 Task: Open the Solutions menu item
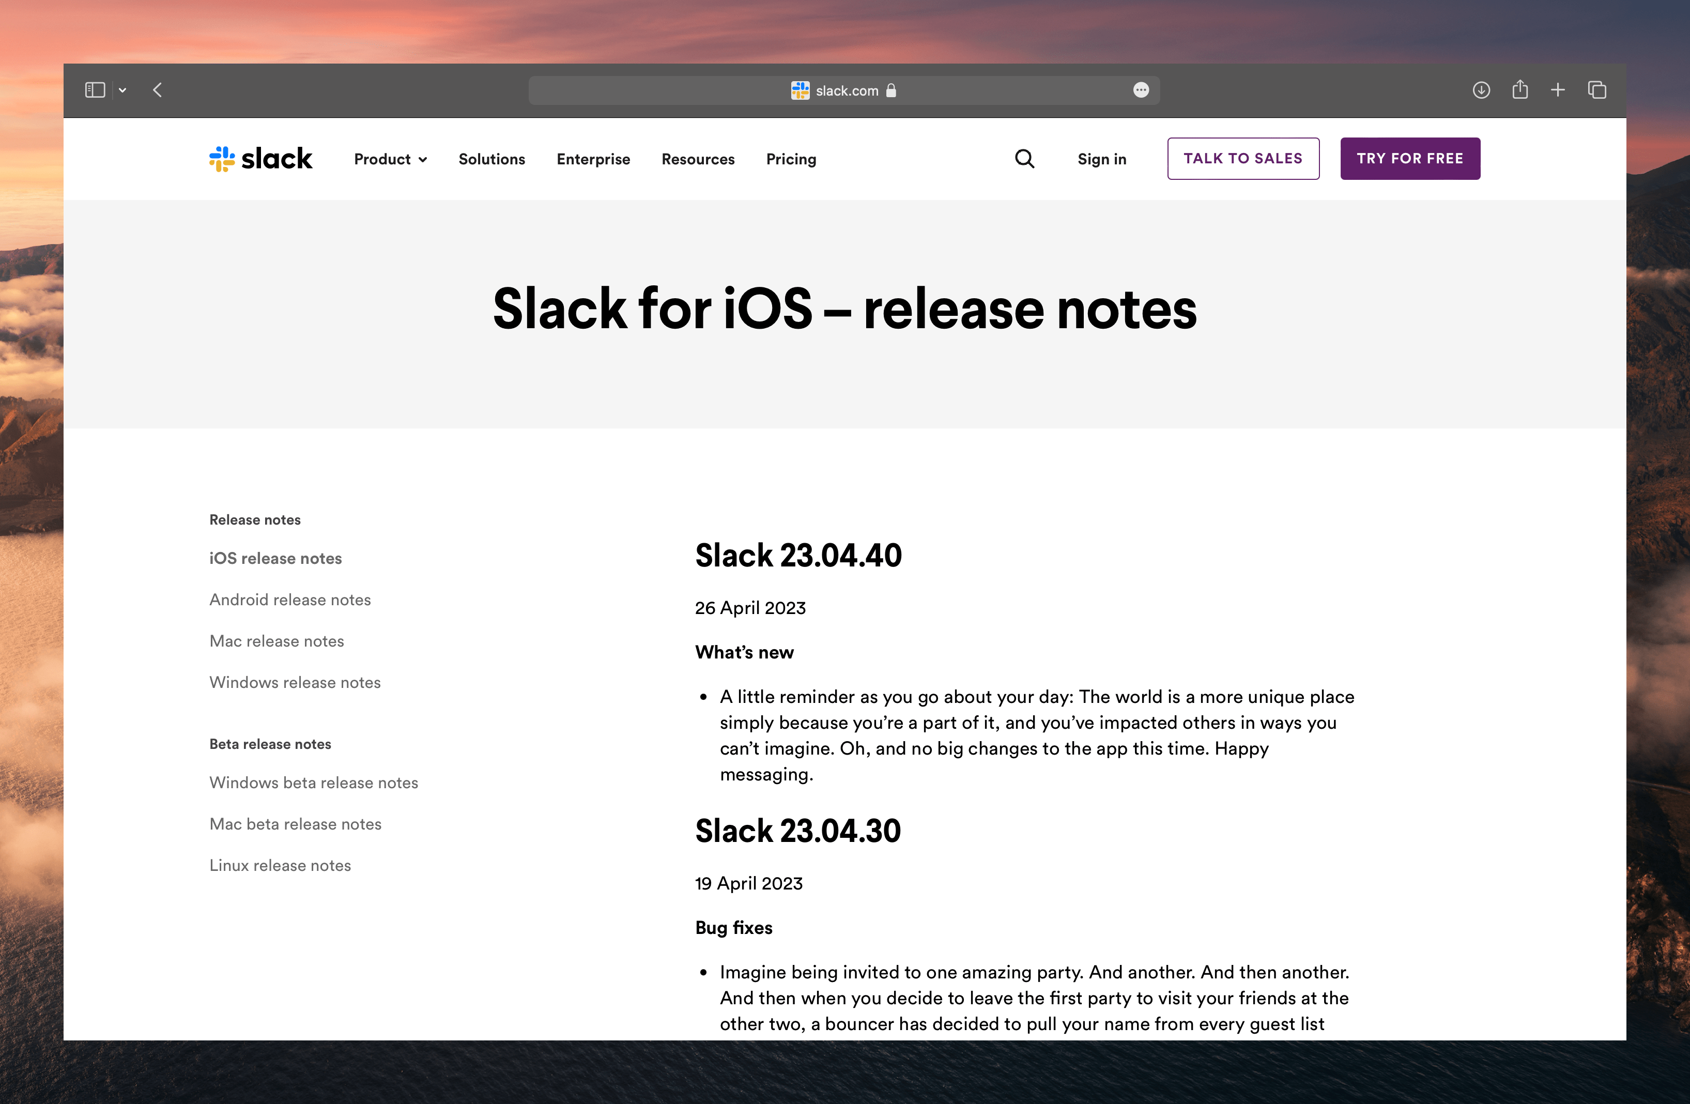[x=491, y=159]
